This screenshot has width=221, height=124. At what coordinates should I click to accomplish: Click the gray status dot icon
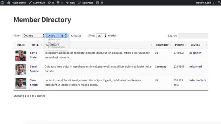102,3
